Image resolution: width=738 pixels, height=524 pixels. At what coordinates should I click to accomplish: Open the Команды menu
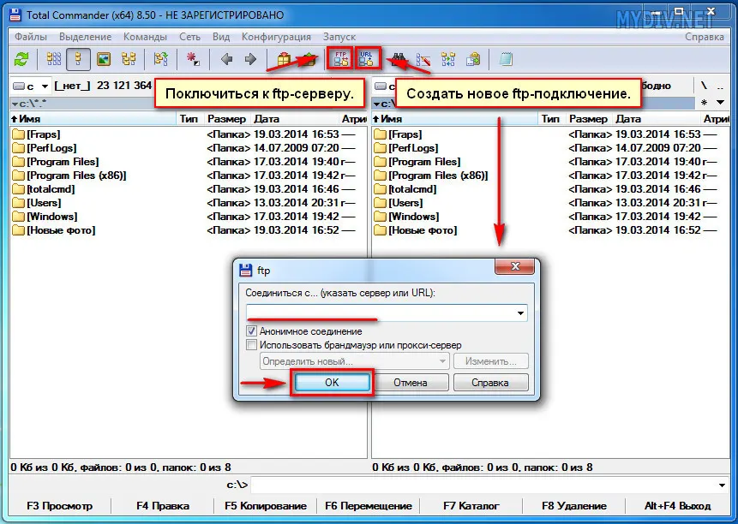coord(145,37)
